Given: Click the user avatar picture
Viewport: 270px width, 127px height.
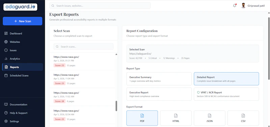Looking at the screenshot, I should click(x=243, y=6).
